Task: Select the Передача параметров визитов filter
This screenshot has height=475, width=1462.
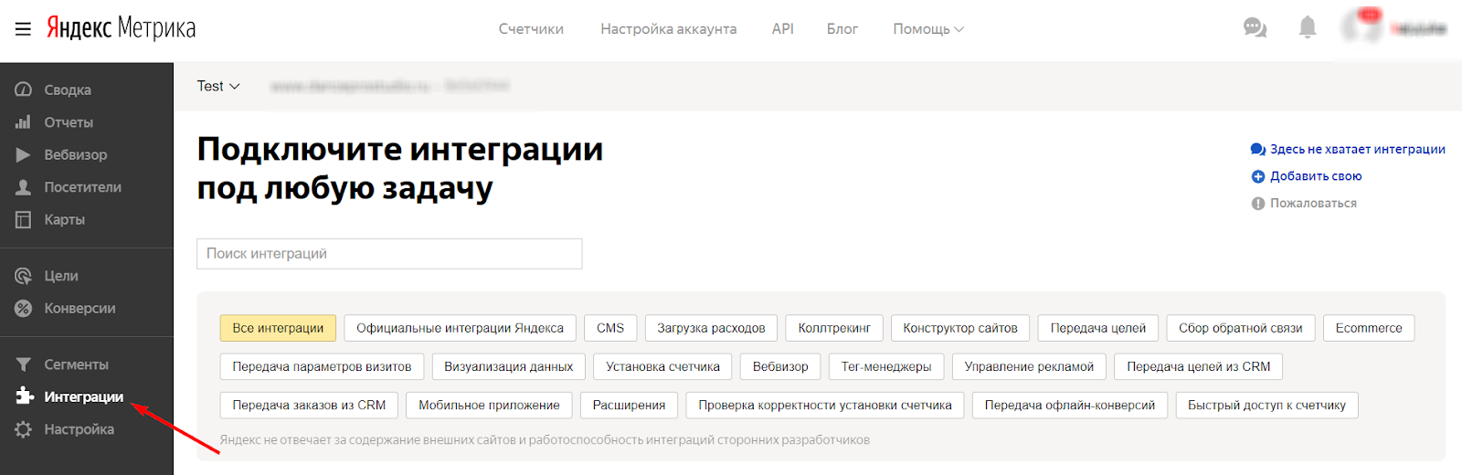Action: (322, 366)
